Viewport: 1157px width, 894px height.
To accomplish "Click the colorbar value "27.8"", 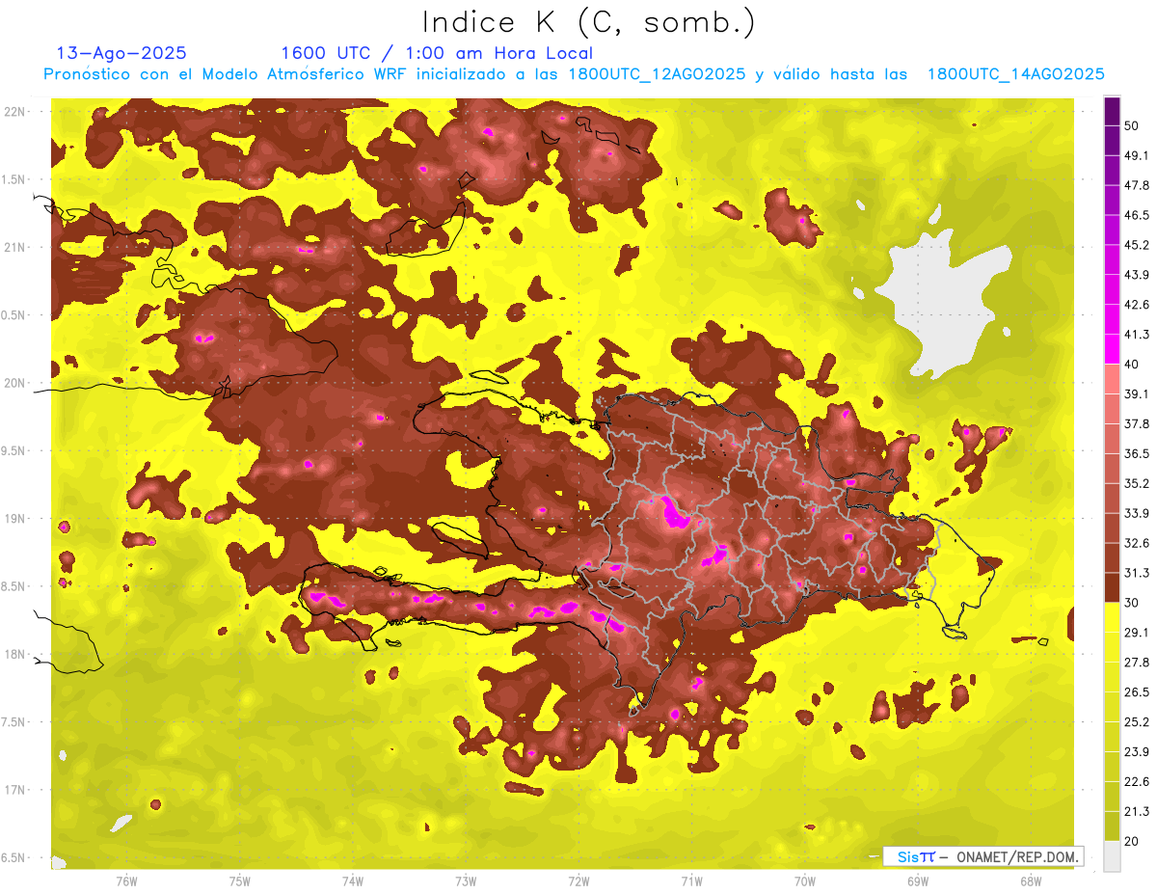I will pyautogui.click(x=1137, y=663).
